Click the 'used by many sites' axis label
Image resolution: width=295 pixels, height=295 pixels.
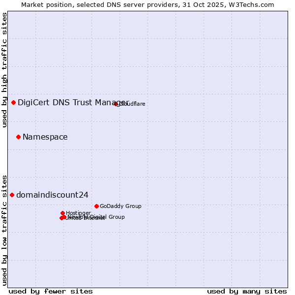247,291
